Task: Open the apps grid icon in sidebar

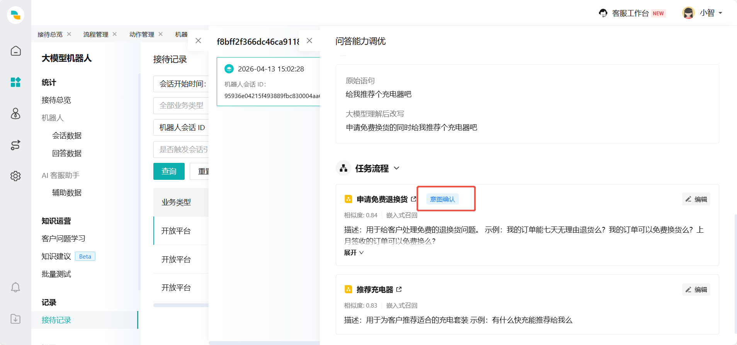Action: (x=15, y=82)
